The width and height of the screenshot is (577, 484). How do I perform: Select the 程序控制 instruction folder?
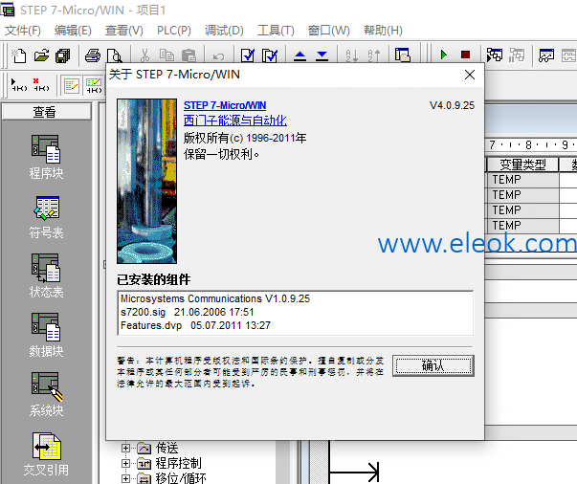coord(179,463)
